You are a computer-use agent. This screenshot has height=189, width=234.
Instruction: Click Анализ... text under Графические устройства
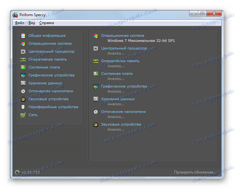[x=116, y=91]
